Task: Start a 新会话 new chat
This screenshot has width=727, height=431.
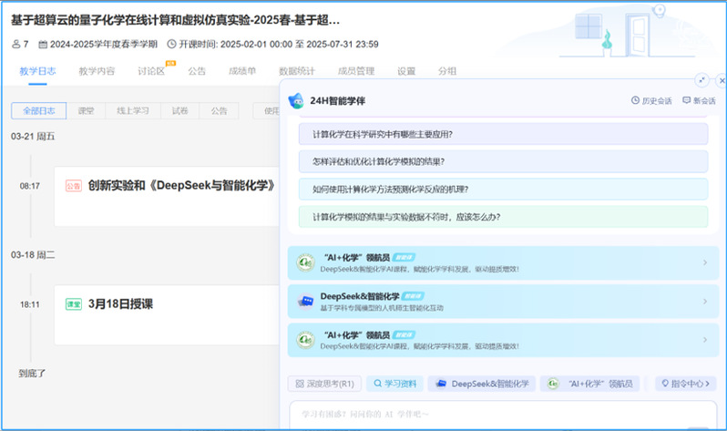Action: [x=699, y=100]
